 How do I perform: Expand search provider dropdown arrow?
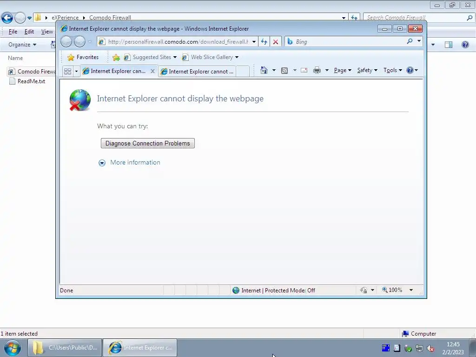[x=419, y=41]
